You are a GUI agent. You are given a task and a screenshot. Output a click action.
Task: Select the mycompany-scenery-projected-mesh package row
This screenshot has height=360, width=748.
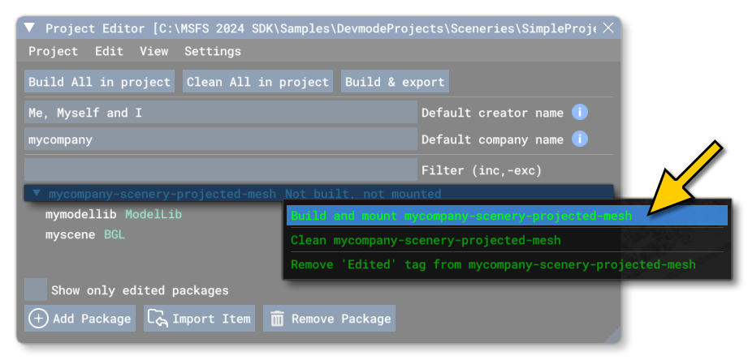[318, 193]
